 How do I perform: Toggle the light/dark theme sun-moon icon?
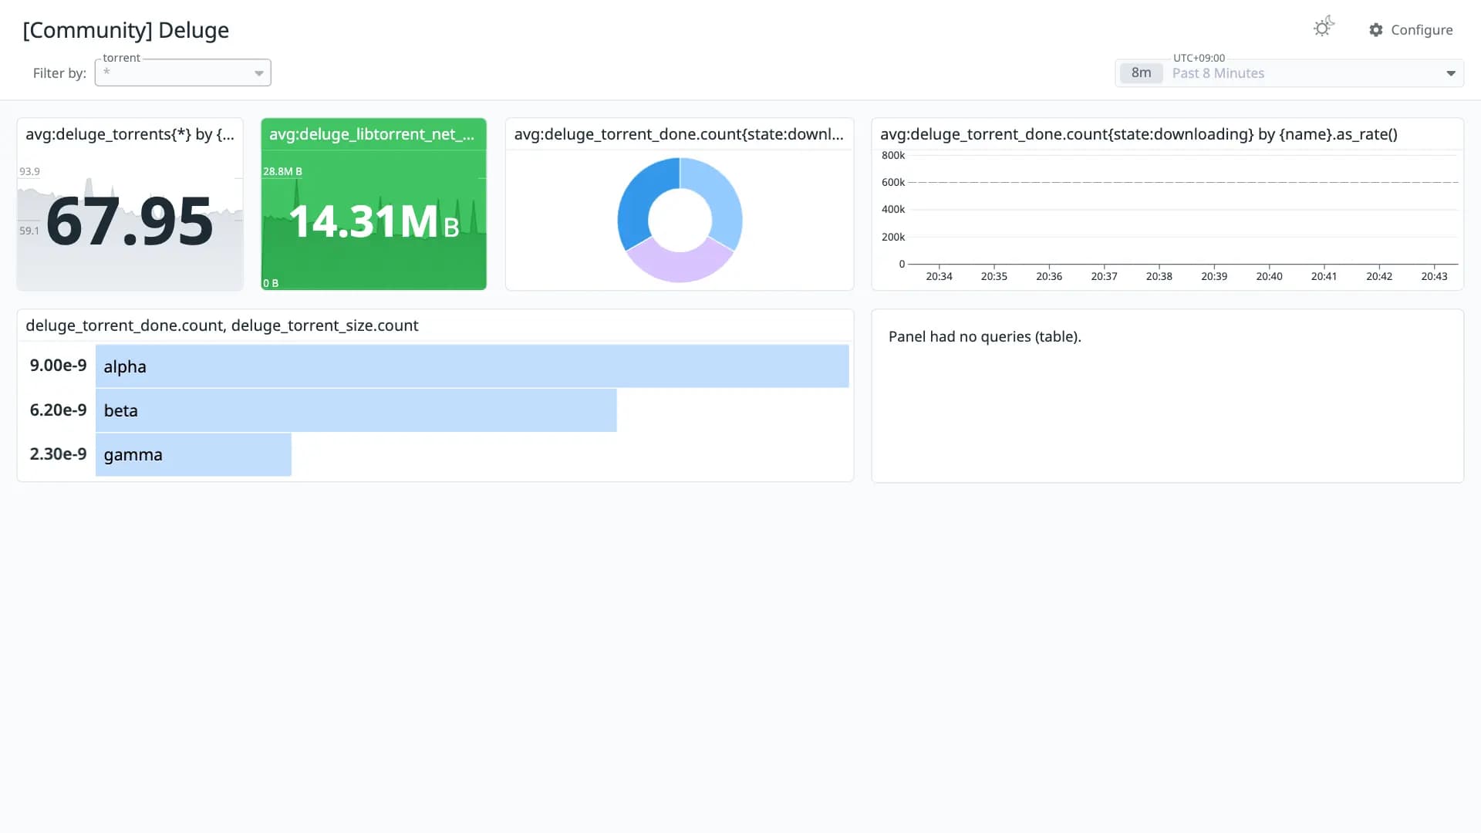pyautogui.click(x=1324, y=28)
